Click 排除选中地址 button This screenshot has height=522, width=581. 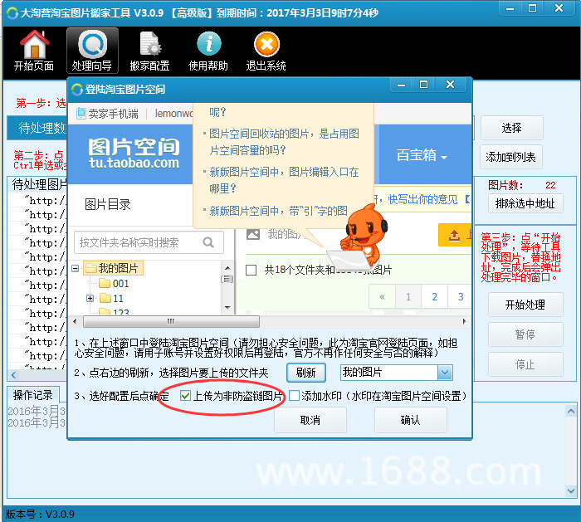(x=525, y=203)
